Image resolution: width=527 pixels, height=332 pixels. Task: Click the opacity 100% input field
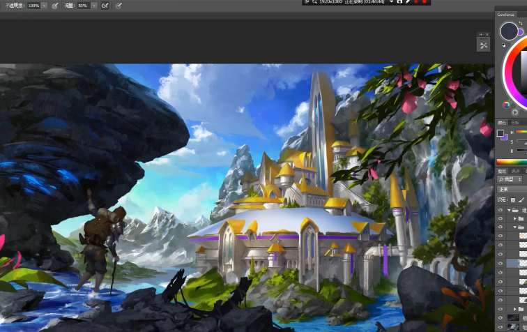click(33, 6)
